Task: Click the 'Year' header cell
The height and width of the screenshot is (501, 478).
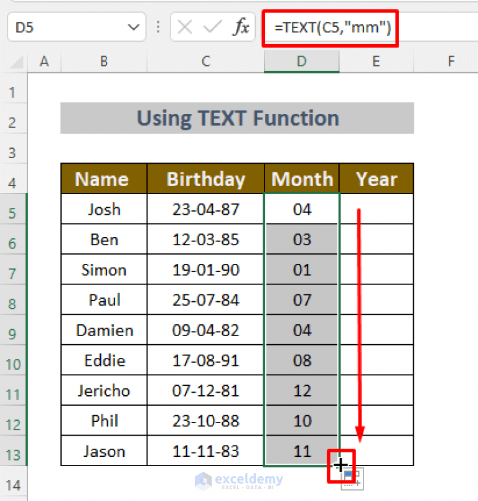Action: [x=377, y=179]
